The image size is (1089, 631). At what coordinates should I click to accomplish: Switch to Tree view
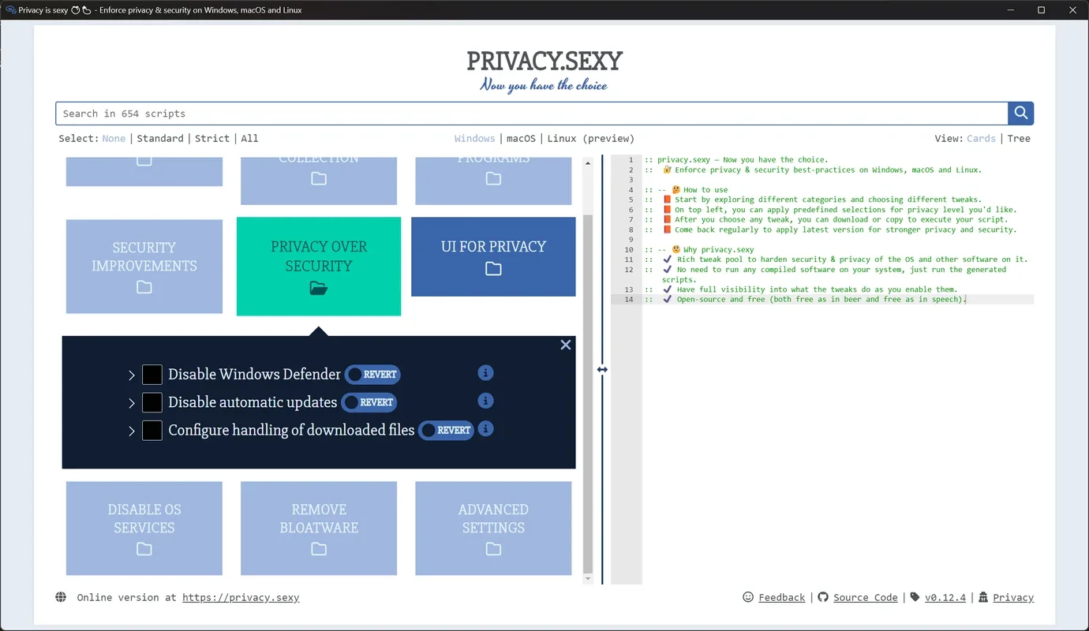1019,138
